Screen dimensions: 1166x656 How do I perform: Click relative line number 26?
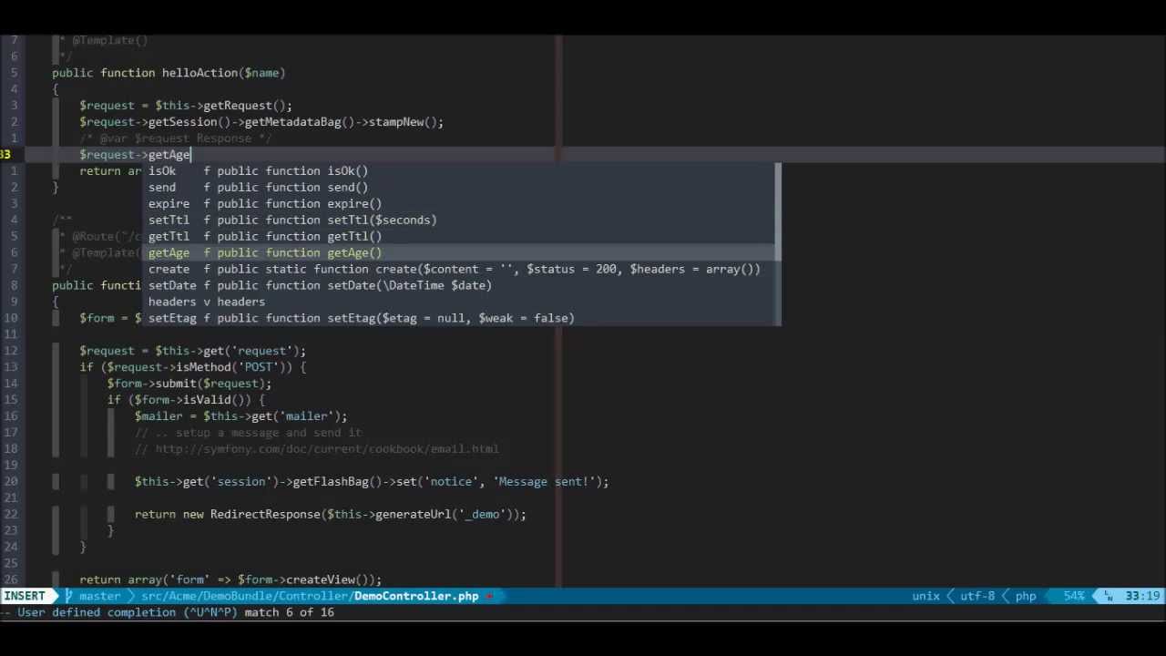(x=10, y=579)
